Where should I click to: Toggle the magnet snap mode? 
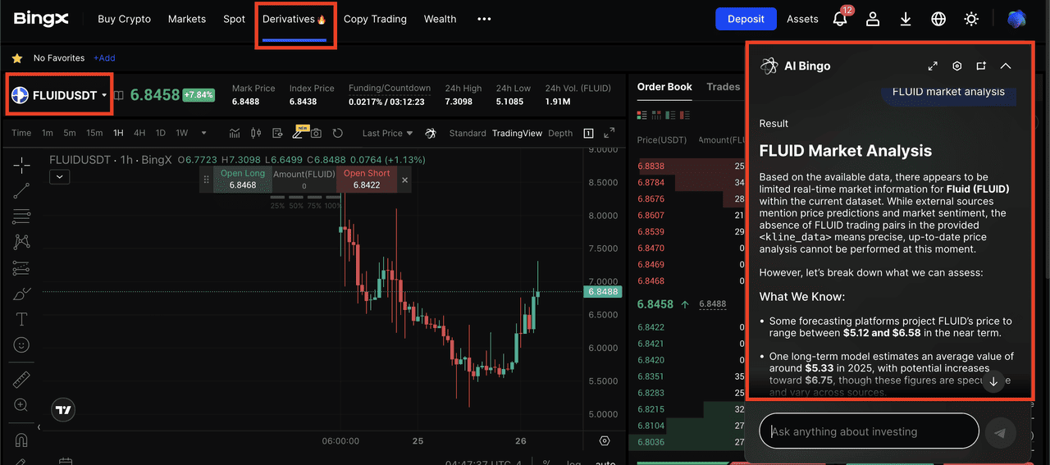tap(22, 440)
